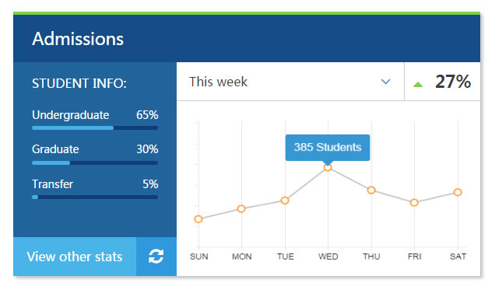Click the 27% growth indicator
The height and width of the screenshot is (290, 495).
point(453,82)
